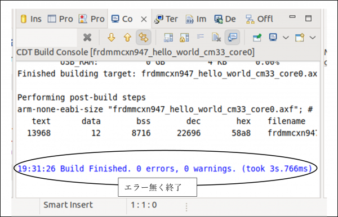Open the Installed SDKs tab
Viewport: 338px width, 217px height.
pyautogui.click(x=30, y=19)
